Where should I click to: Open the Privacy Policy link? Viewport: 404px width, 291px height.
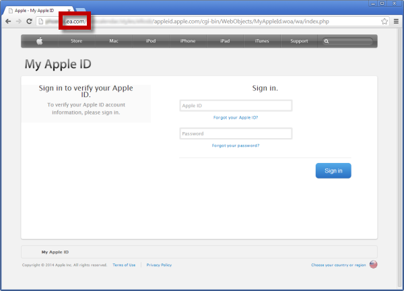159,265
